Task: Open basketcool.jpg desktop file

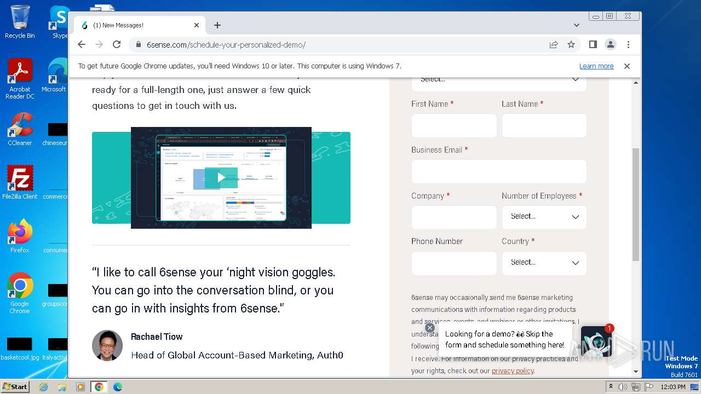Action: coord(20,349)
